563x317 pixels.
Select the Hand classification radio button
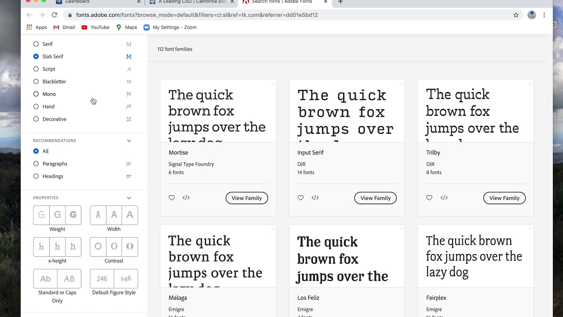tap(36, 107)
